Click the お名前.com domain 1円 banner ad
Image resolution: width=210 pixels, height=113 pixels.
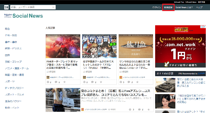coord(180,46)
